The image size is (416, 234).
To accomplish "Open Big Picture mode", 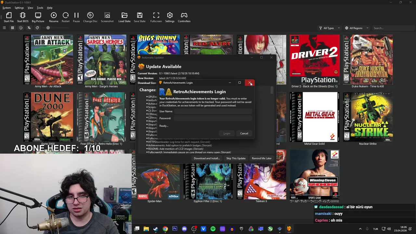I will [x=38, y=18].
